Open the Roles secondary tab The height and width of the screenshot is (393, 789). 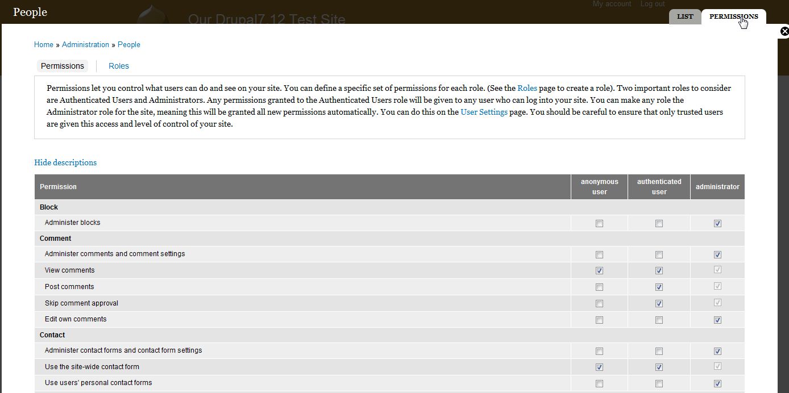pos(119,66)
